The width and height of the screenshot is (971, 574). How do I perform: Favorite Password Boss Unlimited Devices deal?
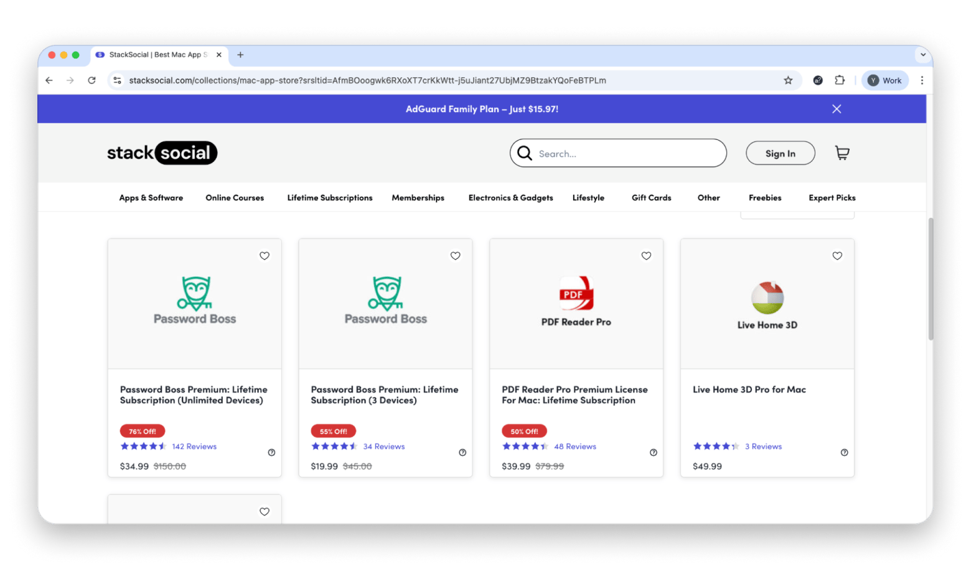pyautogui.click(x=265, y=256)
